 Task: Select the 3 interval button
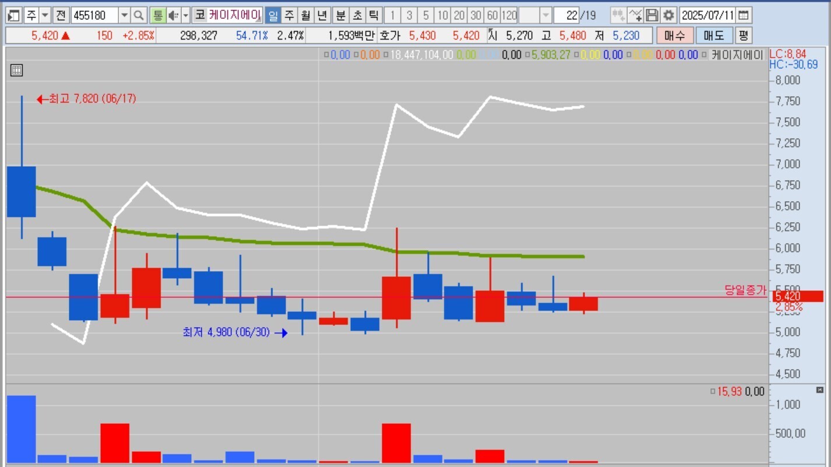click(x=410, y=15)
